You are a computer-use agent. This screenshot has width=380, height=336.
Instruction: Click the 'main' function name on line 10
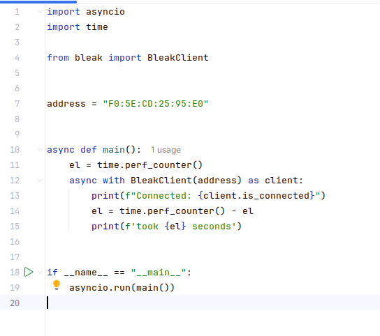click(114, 150)
